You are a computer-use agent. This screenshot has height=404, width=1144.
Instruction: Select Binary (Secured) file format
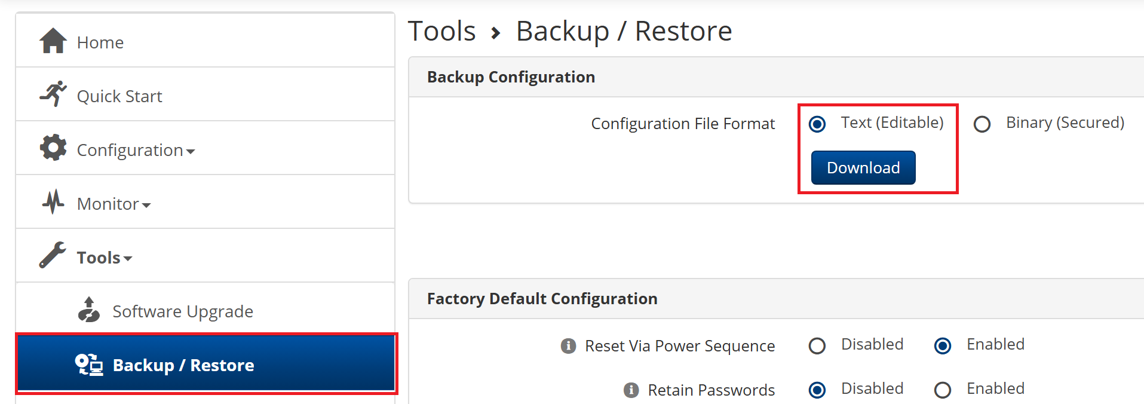[x=982, y=124]
